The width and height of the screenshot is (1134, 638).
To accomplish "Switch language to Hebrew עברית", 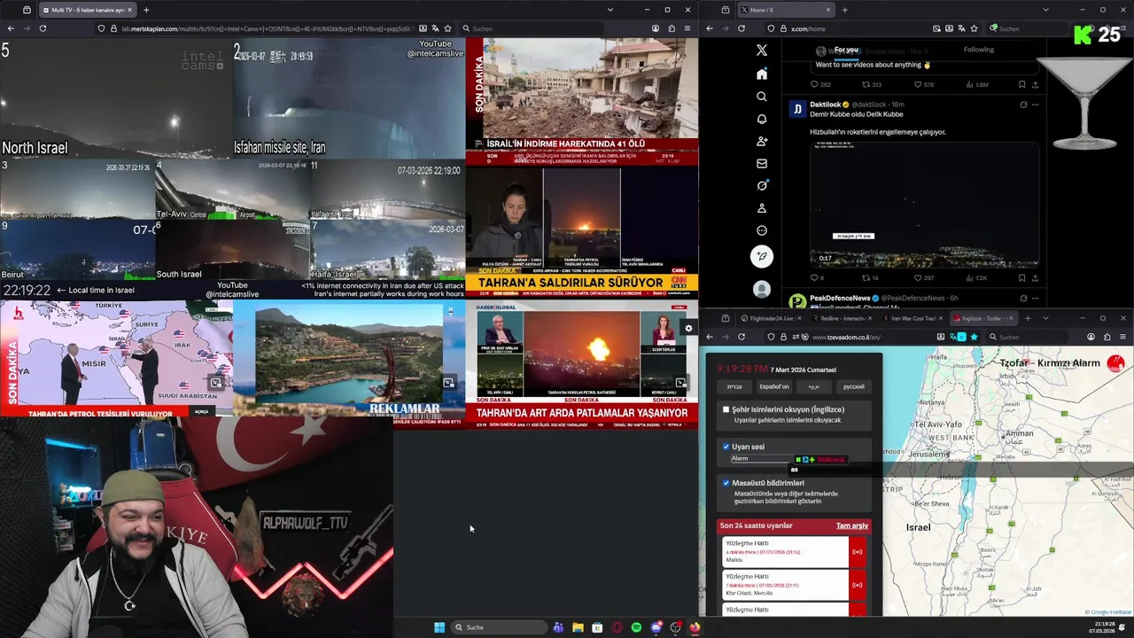I will [x=734, y=386].
